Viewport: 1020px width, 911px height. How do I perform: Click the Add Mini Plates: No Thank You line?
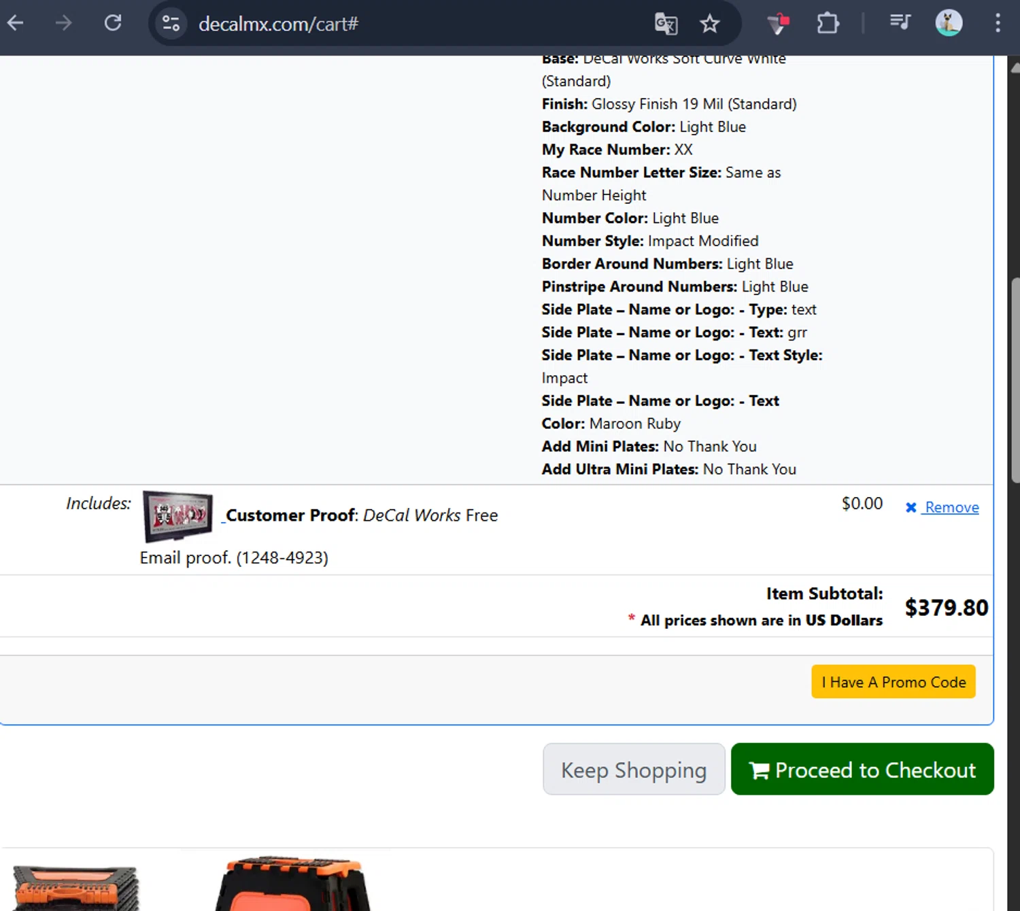[649, 447]
